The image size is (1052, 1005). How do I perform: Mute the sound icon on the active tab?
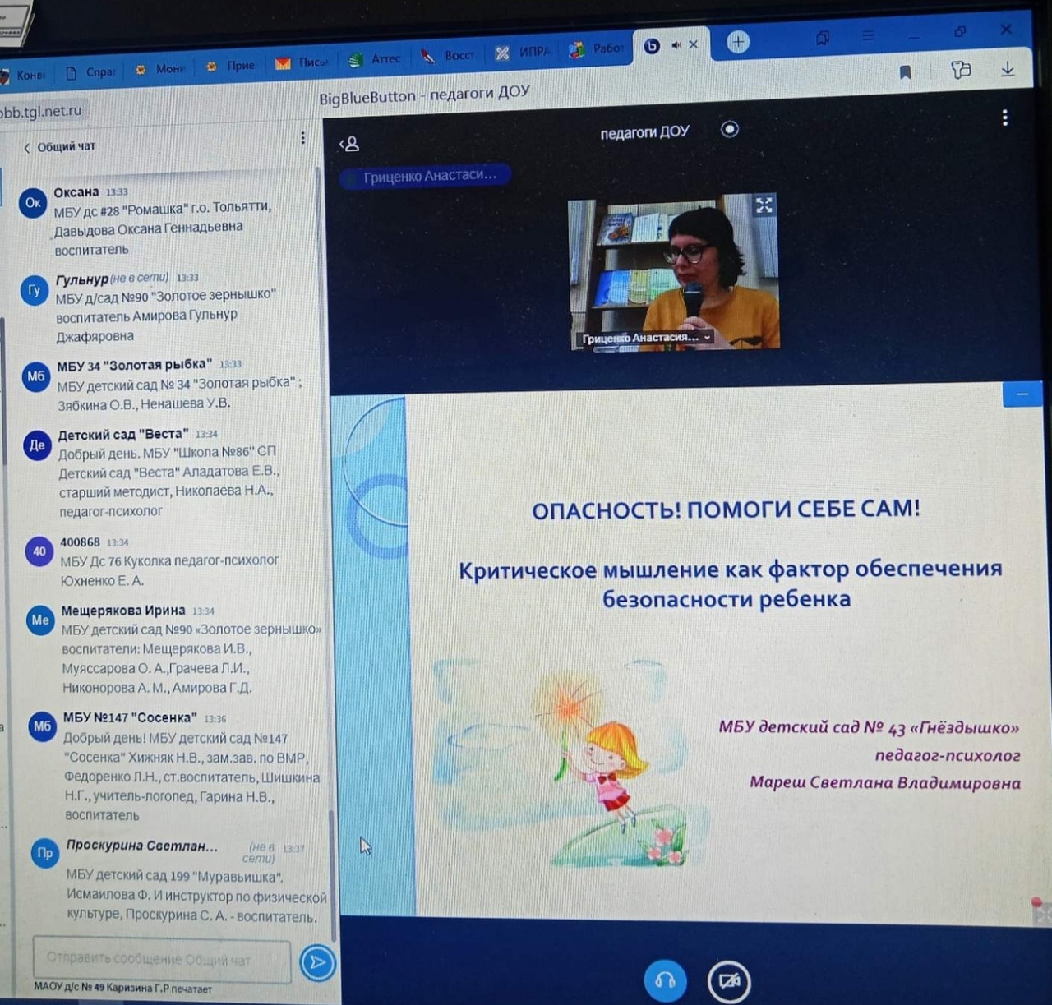[x=676, y=45]
